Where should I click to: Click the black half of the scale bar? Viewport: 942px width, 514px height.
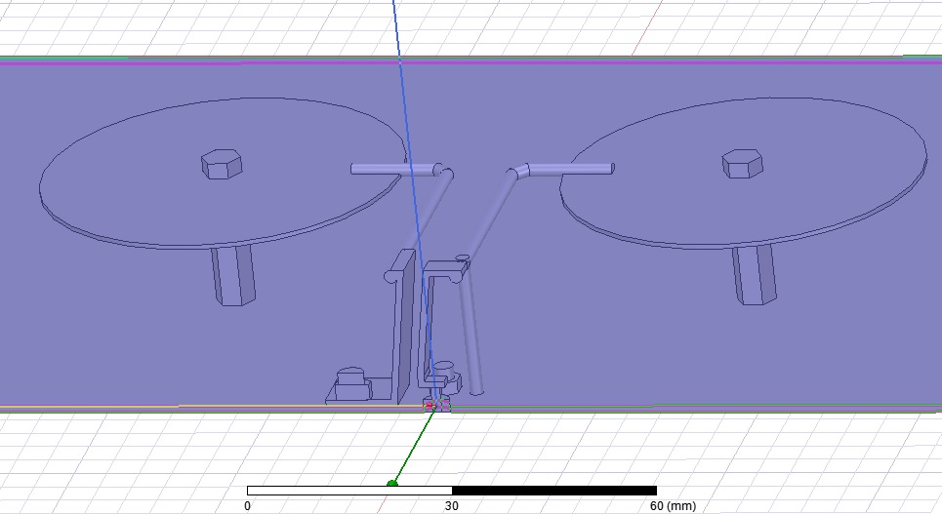[553, 491]
